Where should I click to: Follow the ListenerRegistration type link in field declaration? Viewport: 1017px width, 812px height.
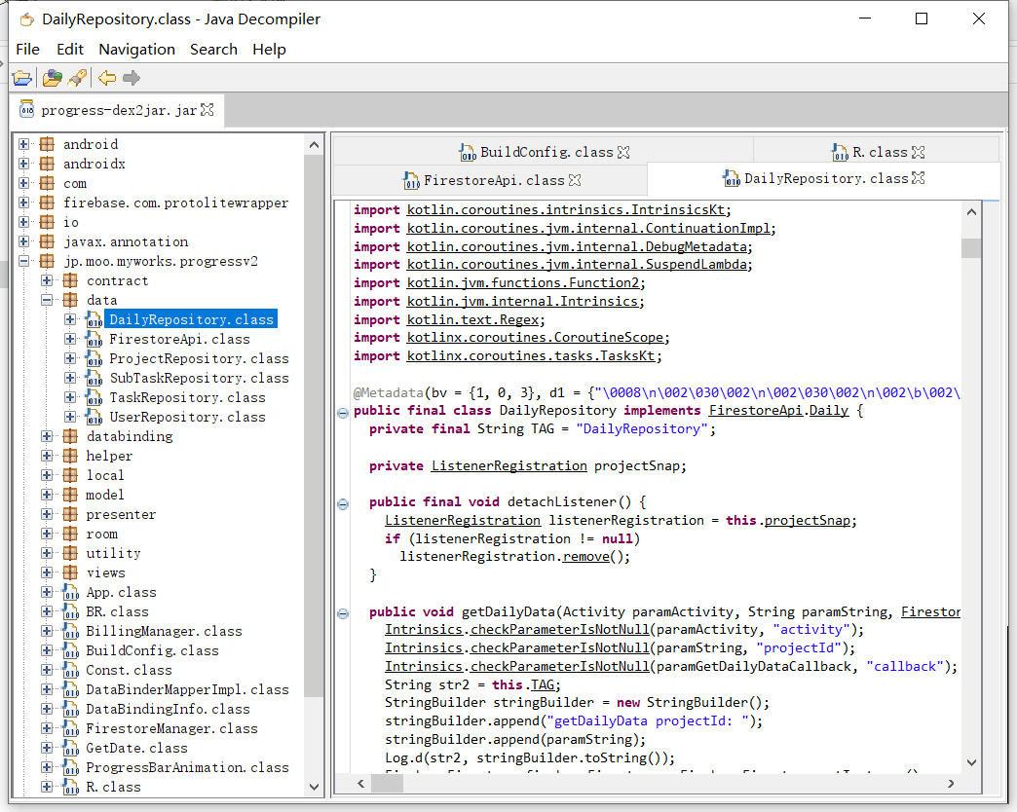tap(509, 466)
